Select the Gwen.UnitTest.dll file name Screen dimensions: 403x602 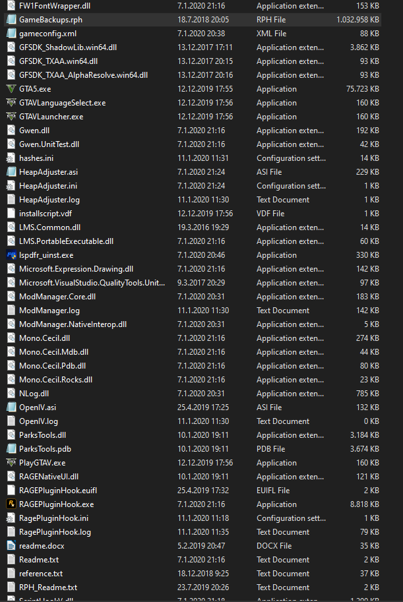coord(49,144)
